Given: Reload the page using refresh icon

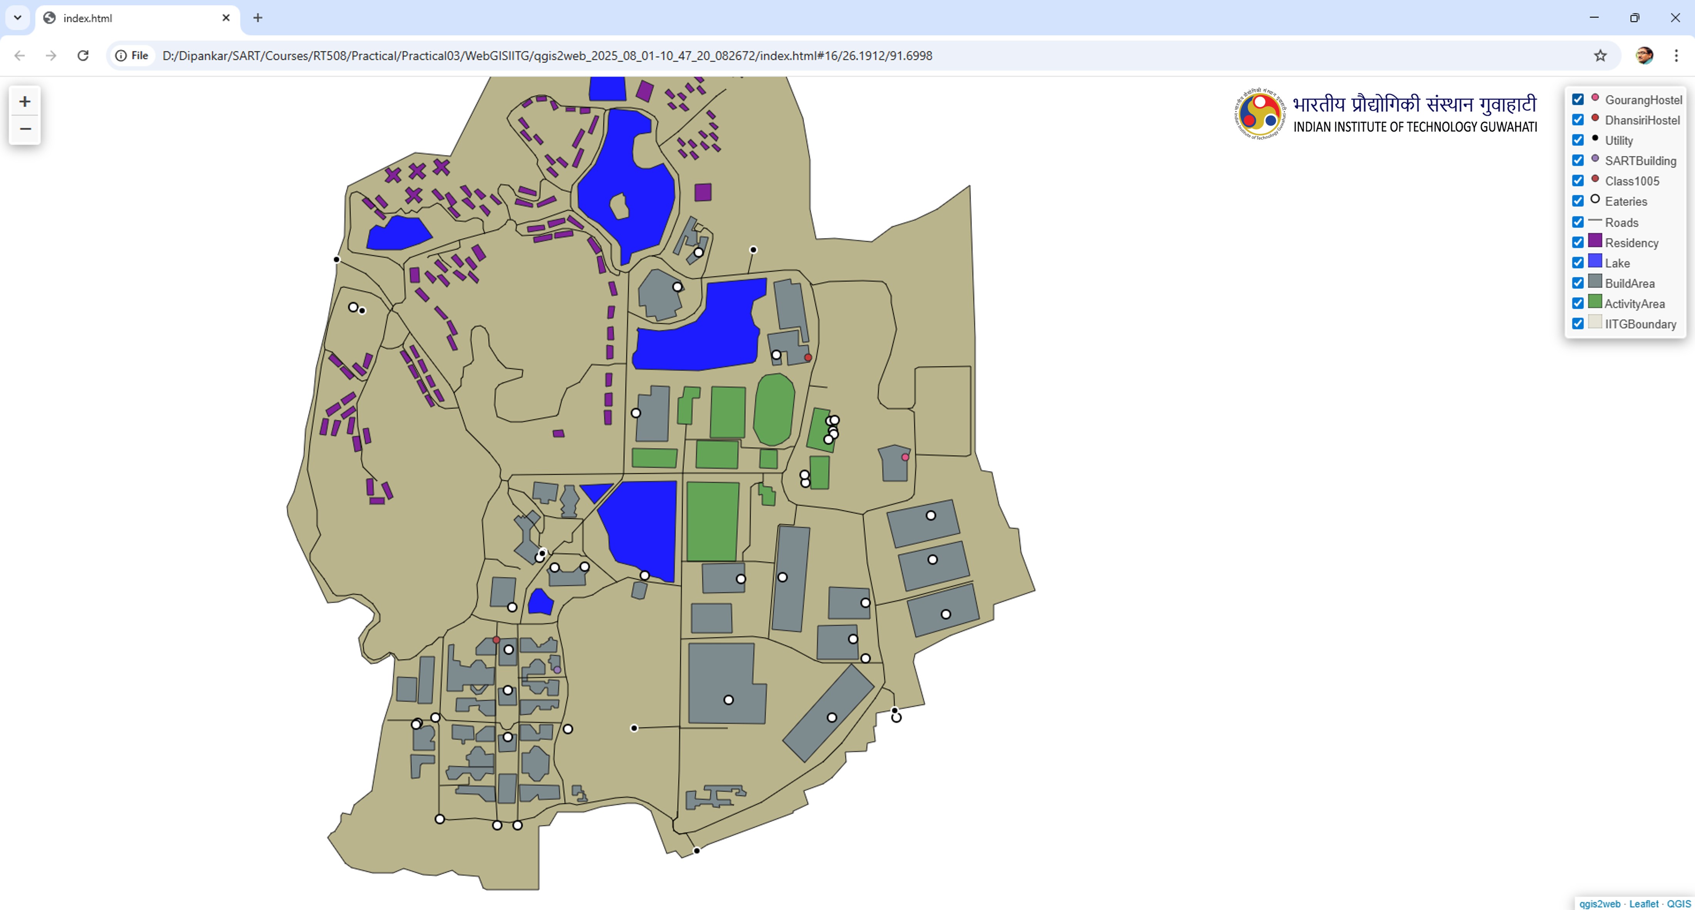Looking at the screenshot, I should (83, 55).
